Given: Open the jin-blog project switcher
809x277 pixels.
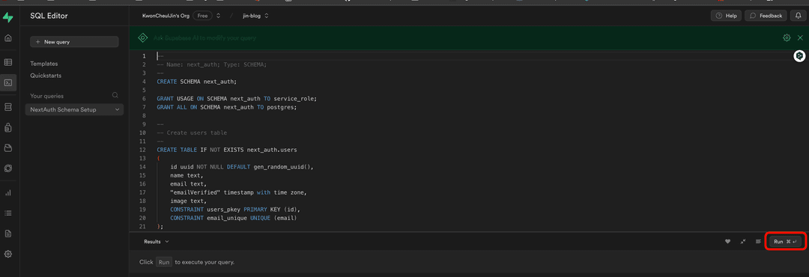Looking at the screenshot, I should tap(256, 16).
